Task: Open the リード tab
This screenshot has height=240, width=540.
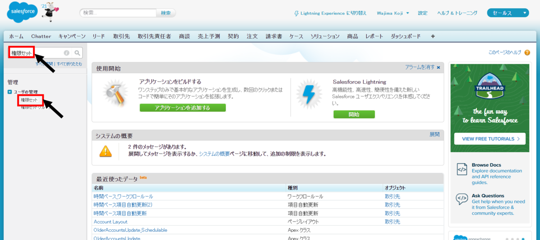Action: tap(99, 36)
